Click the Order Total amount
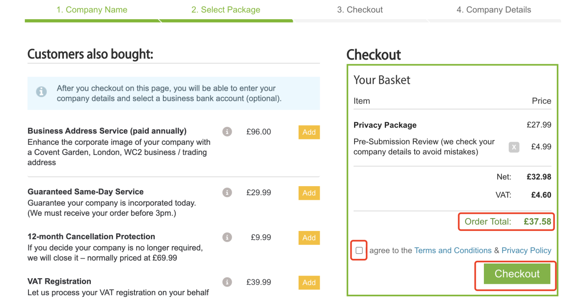 pyautogui.click(x=538, y=221)
